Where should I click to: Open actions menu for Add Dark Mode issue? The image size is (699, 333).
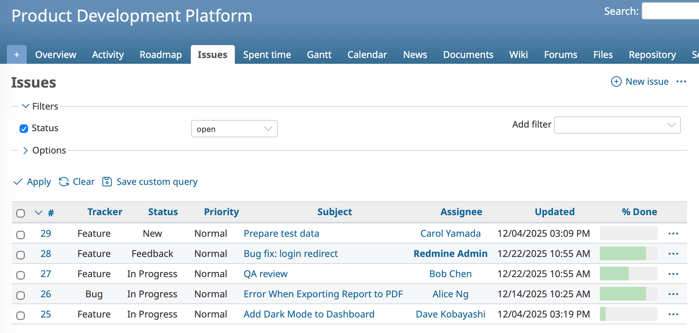pyautogui.click(x=673, y=315)
